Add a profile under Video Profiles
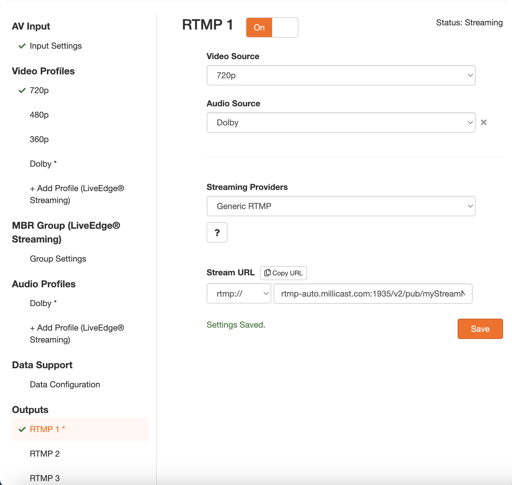The height and width of the screenshot is (485, 512). 77,194
